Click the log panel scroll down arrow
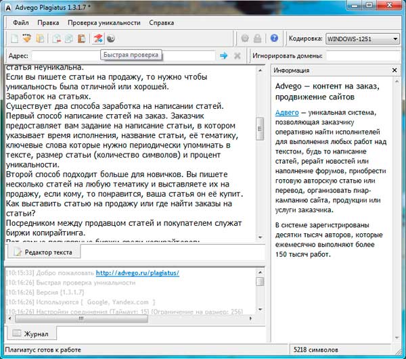Viewport: 406px width, 359px height. click(x=260, y=310)
